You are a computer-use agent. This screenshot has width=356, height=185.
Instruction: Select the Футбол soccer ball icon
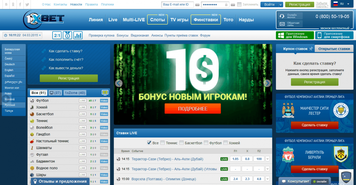click(32, 101)
